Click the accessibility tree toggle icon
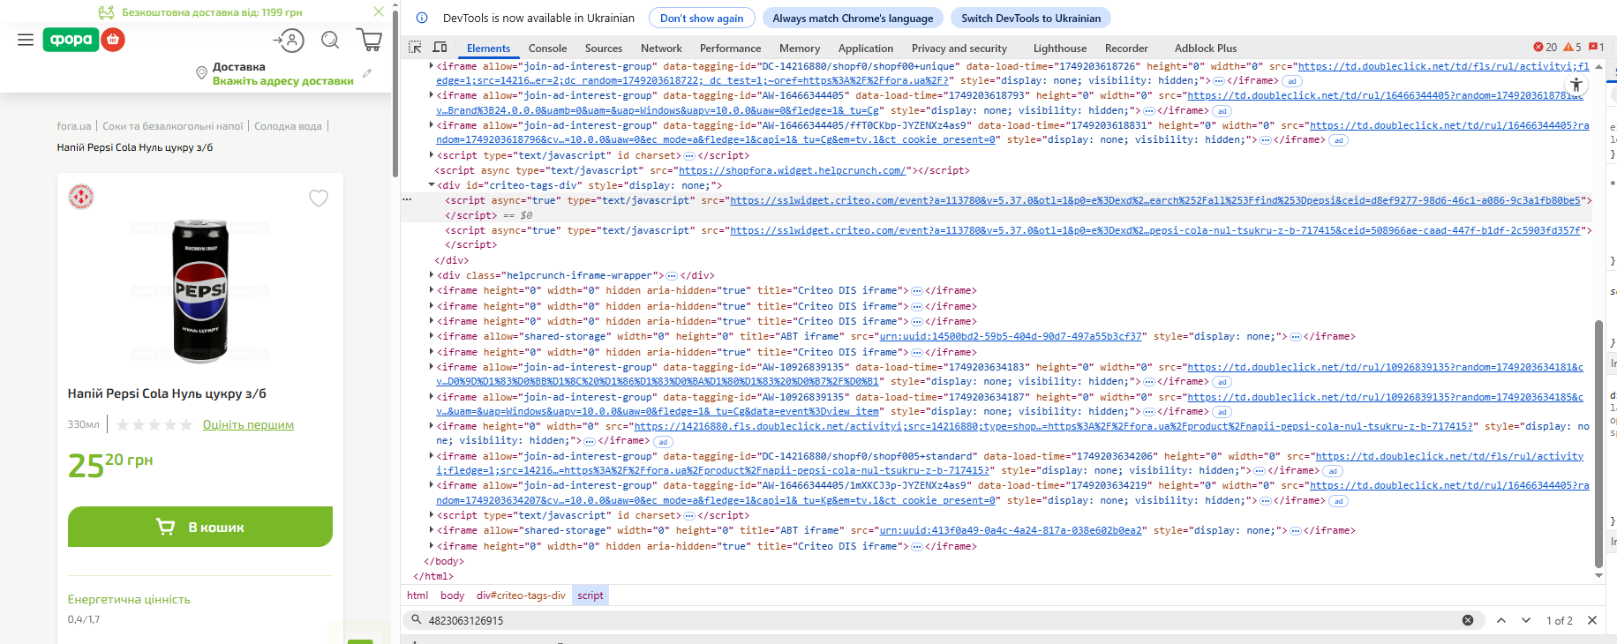This screenshot has width=1617, height=644. pos(1576,85)
